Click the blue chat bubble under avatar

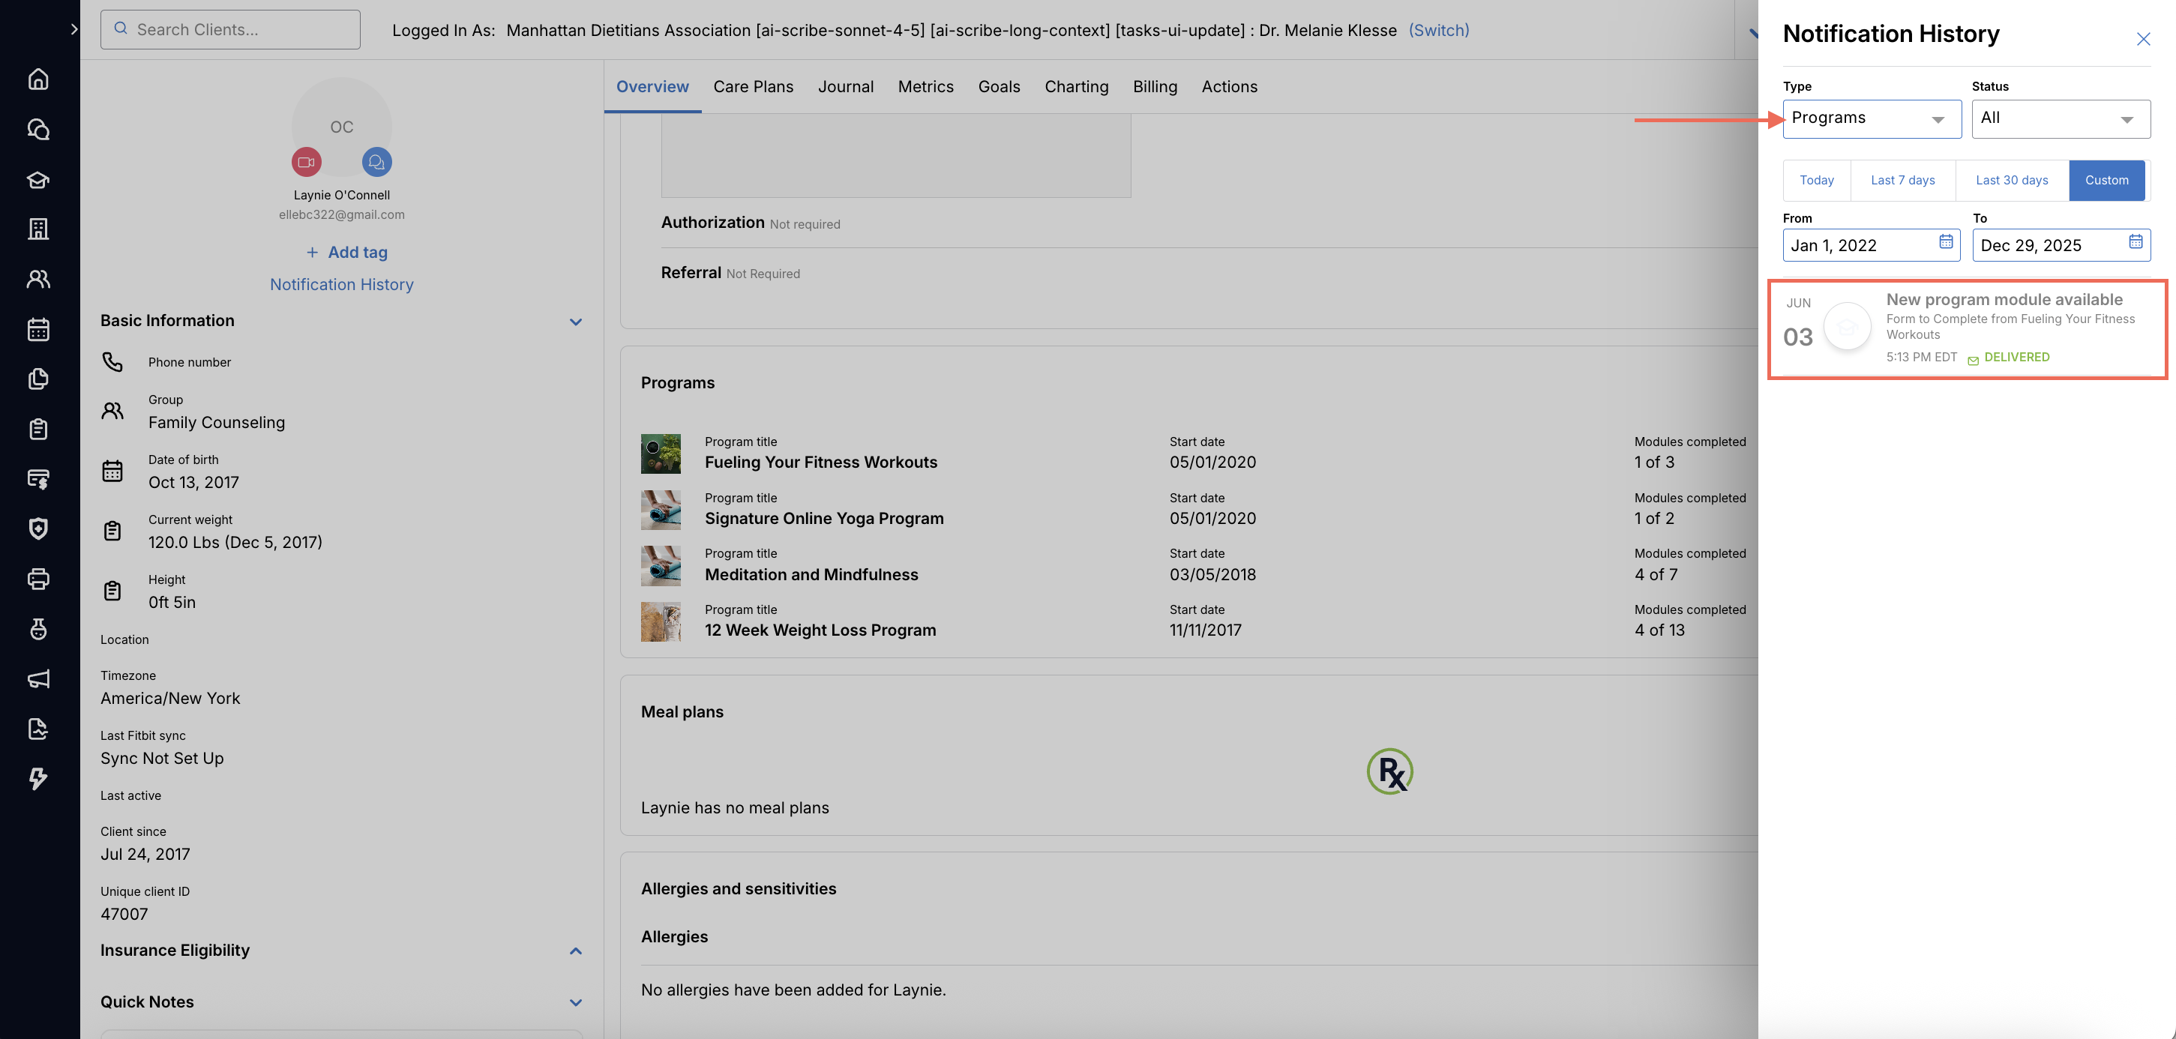376,162
